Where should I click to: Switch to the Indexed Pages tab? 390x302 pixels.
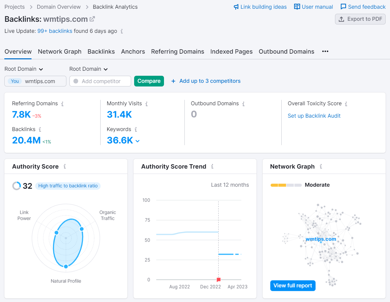(x=231, y=52)
